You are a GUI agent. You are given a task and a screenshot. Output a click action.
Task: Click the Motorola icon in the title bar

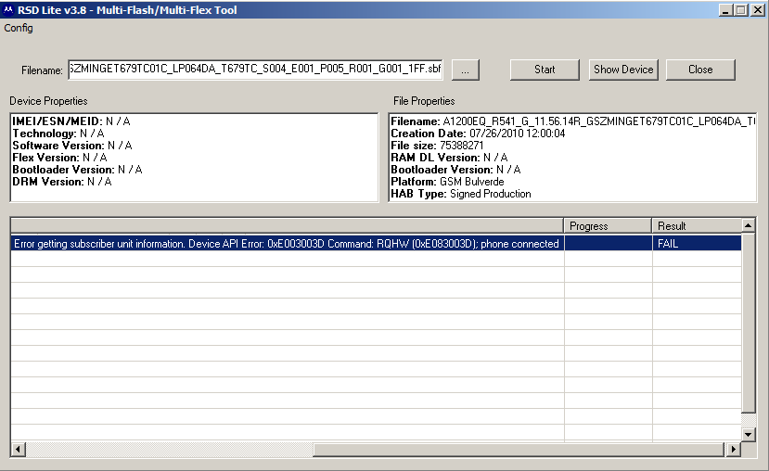pos(8,10)
